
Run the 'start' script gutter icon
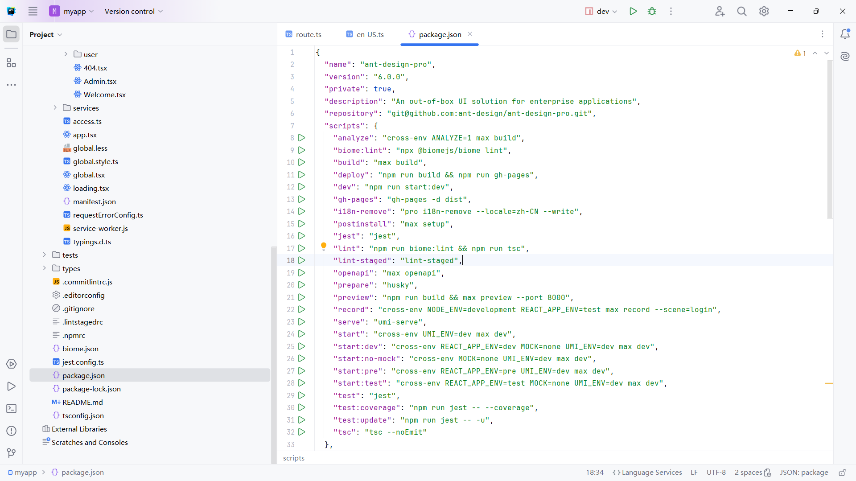pos(302,334)
